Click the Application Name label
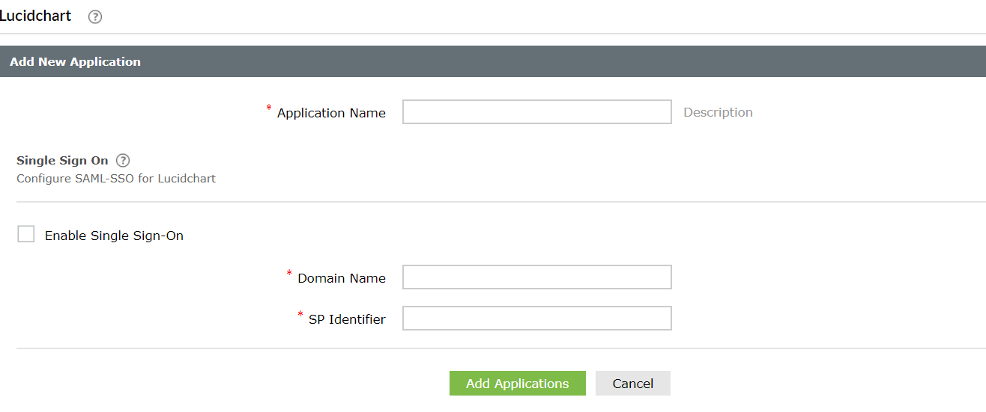Image resolution: width=986 pixels, height=412 pixels. (x=331, y=113)
